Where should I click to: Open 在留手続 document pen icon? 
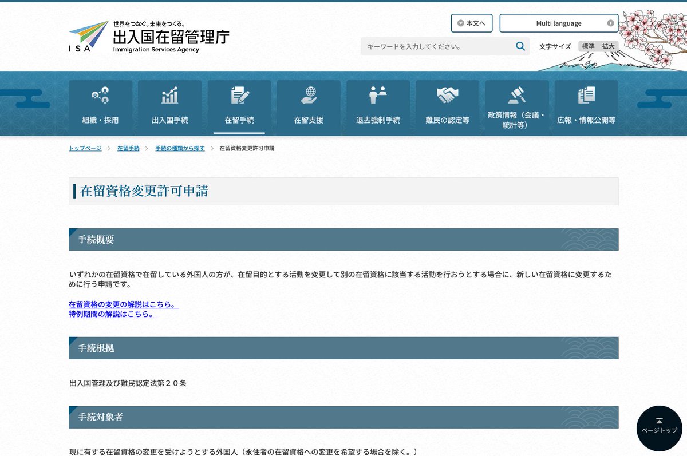239,96
